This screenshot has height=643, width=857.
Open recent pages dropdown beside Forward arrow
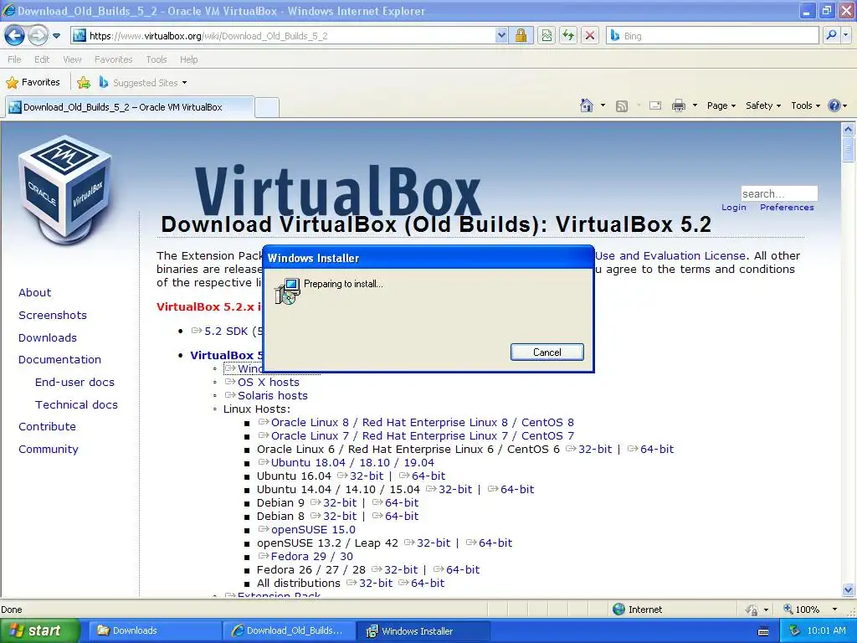[x=56, y=36]
